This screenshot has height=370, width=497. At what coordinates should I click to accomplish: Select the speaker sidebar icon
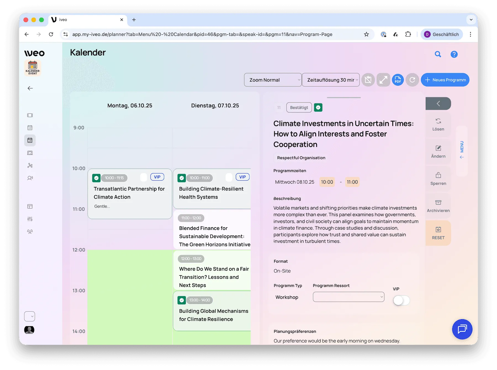tap(30, 178)
